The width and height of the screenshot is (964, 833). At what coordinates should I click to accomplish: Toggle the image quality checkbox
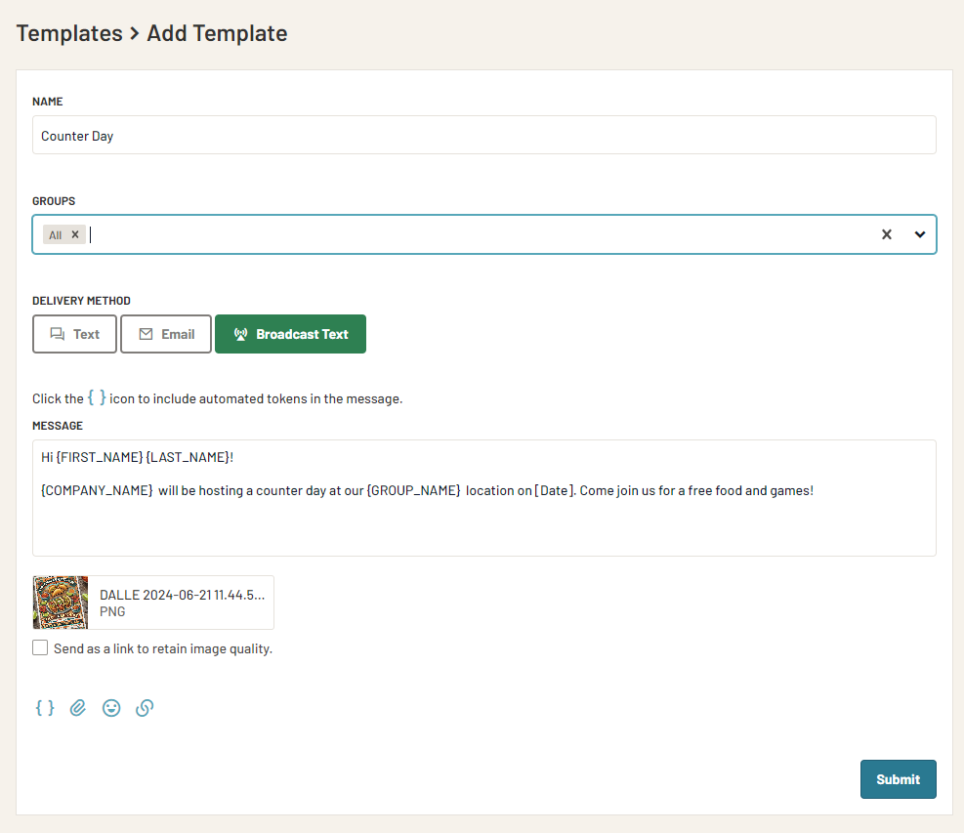(x=40, y=646)
